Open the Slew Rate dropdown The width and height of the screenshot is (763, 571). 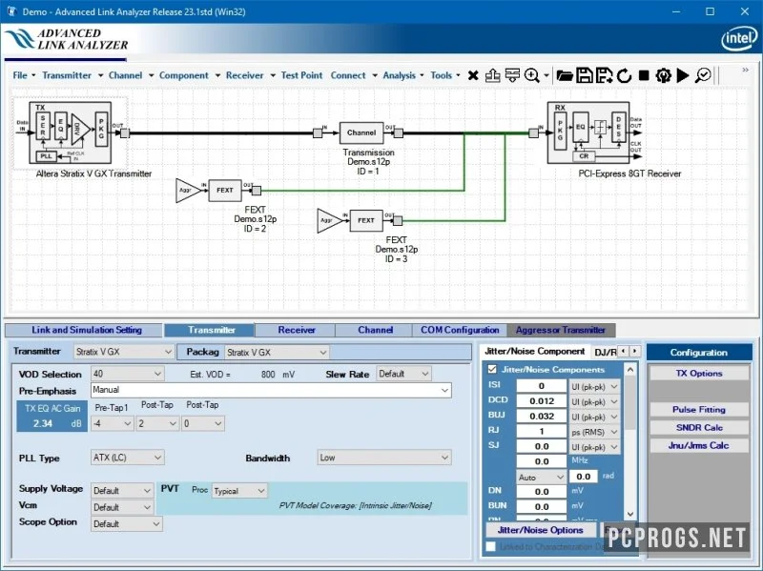pos(403,374)
